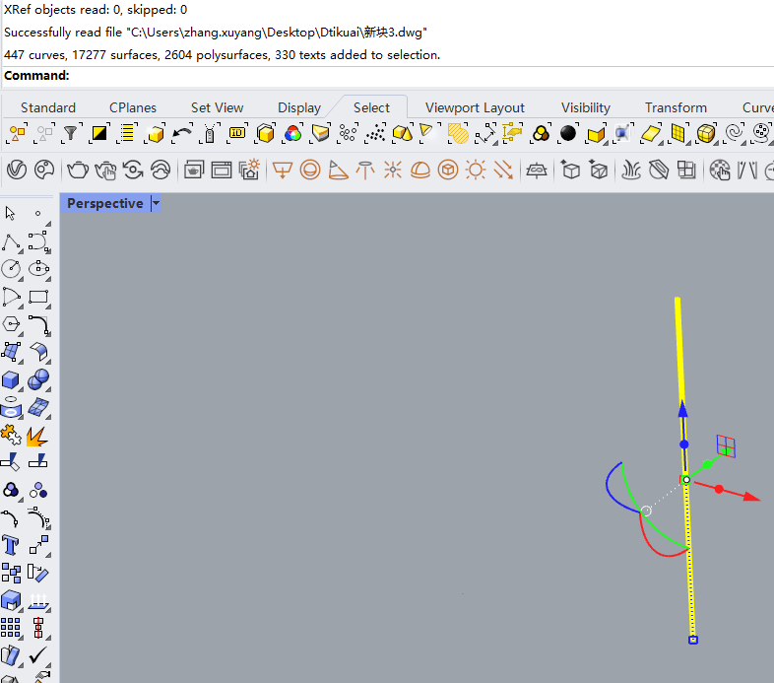This screenshot has width=774, height=683.
Task: Click the green Y-axis gumball scale handle
Action: click(707, 464)
